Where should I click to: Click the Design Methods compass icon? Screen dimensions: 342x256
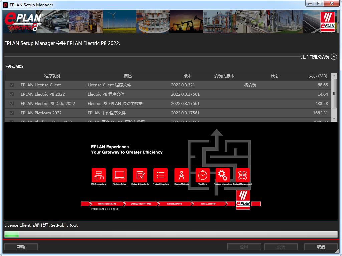(182, 175)
